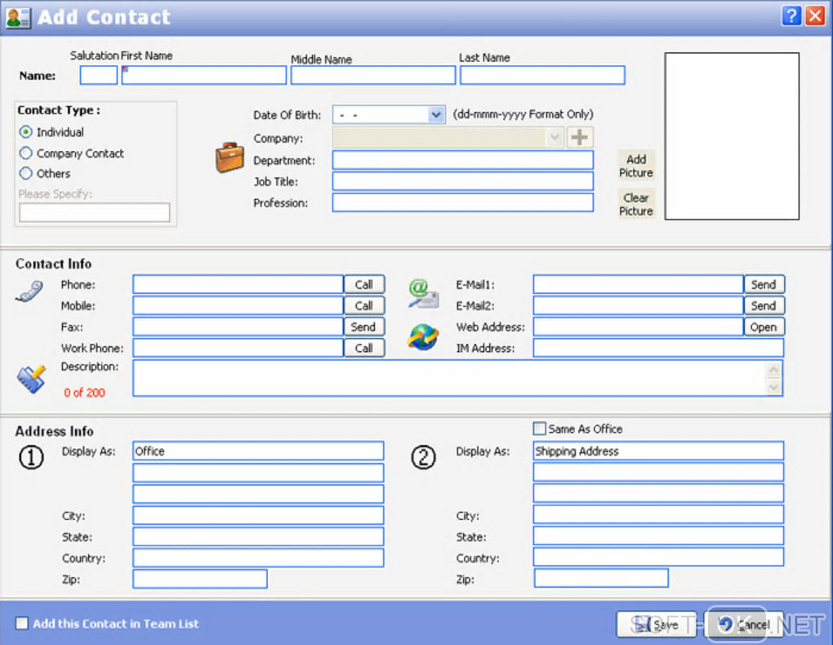Viewport: 833px width, 645px height.
Task: Click the Middle Name input field
Action: coord(373,75)
